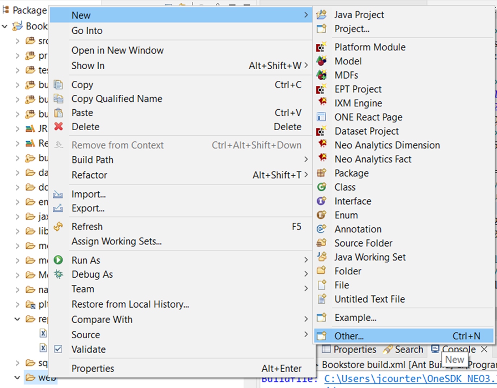The image size is (497, 388).
Task: Click the Untitled Text File icon
Action: pos(321,299)
